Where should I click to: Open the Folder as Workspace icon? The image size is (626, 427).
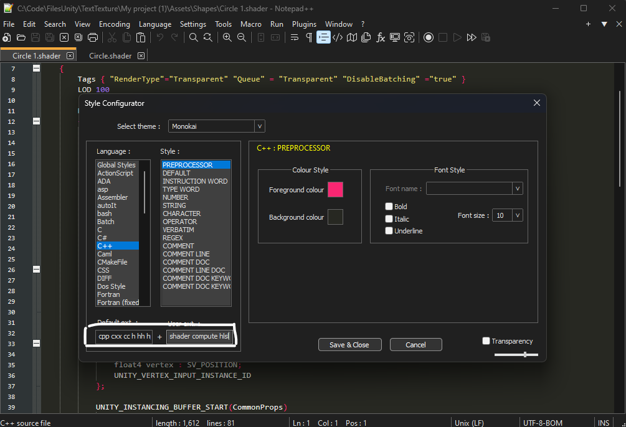395,37
